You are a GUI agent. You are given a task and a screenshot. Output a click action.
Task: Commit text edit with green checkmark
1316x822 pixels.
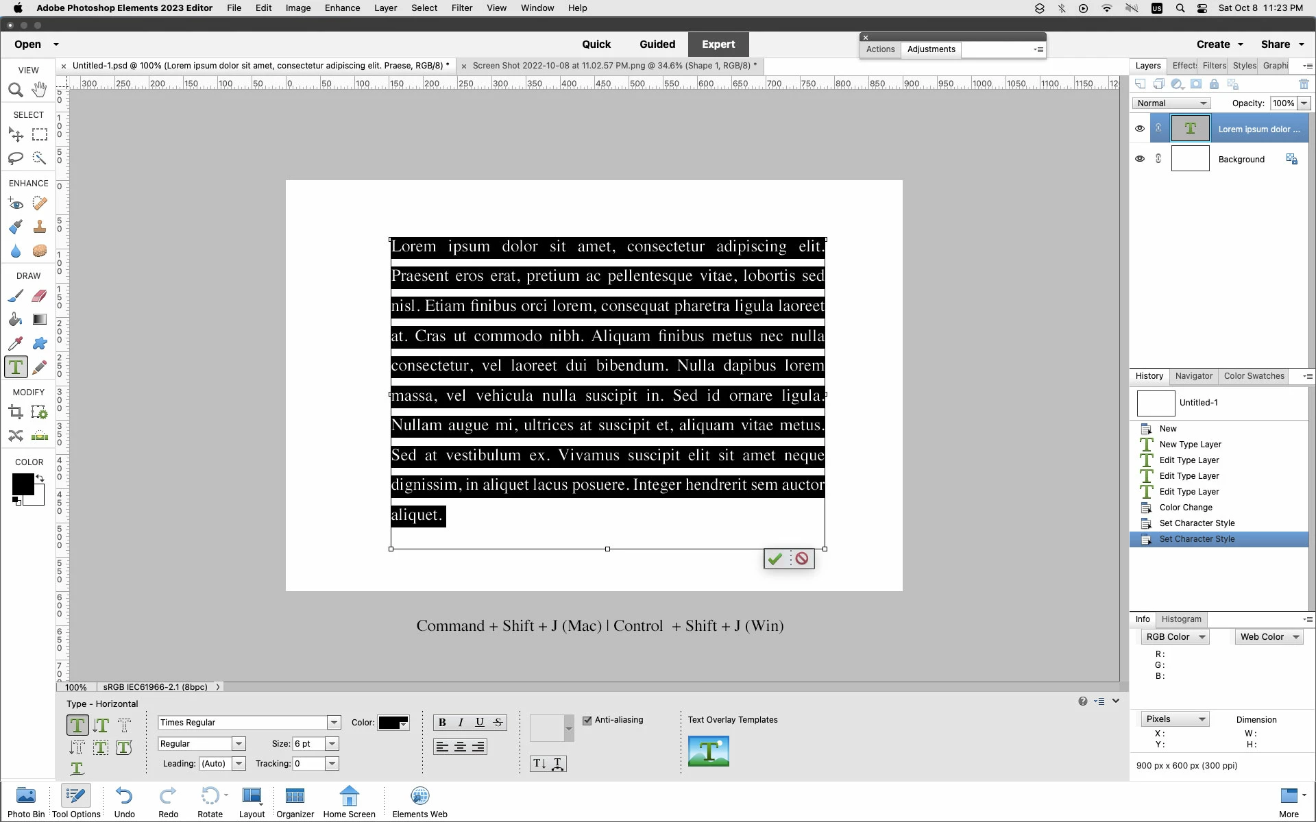[x=775, y=559]
